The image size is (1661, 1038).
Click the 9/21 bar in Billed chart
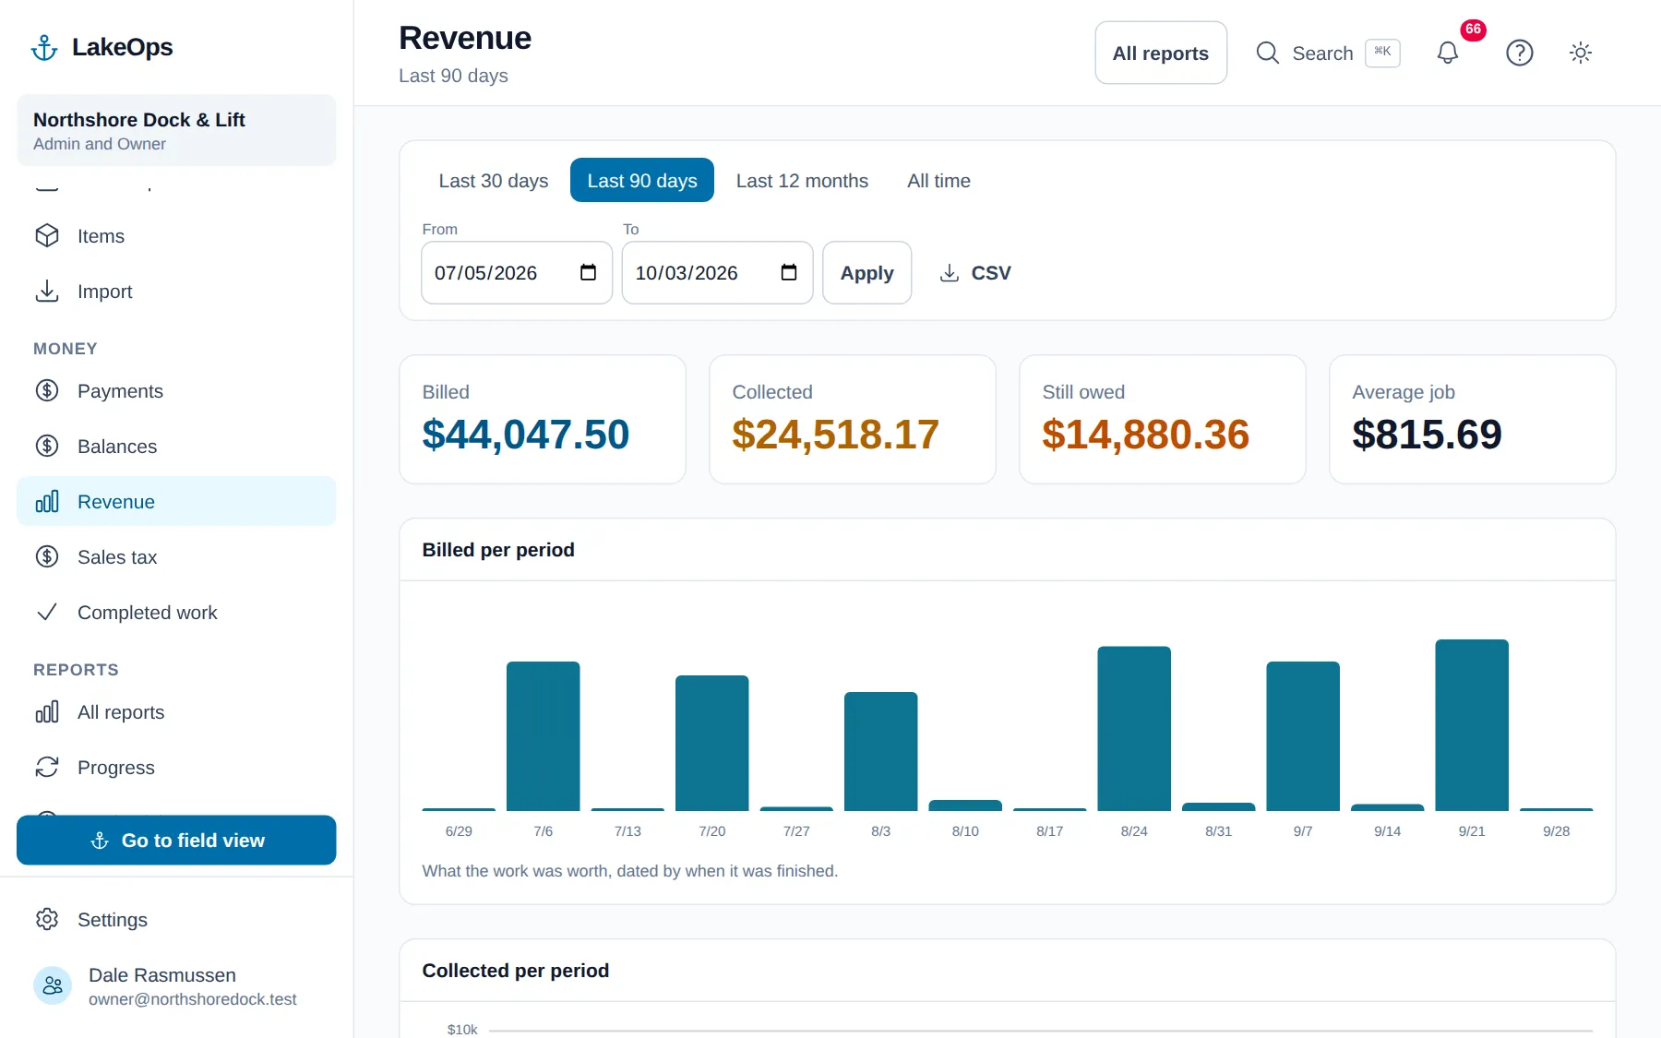coord(1472,725)
